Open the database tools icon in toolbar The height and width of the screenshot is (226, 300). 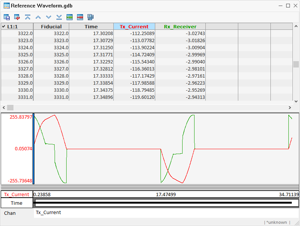point(91,17)
